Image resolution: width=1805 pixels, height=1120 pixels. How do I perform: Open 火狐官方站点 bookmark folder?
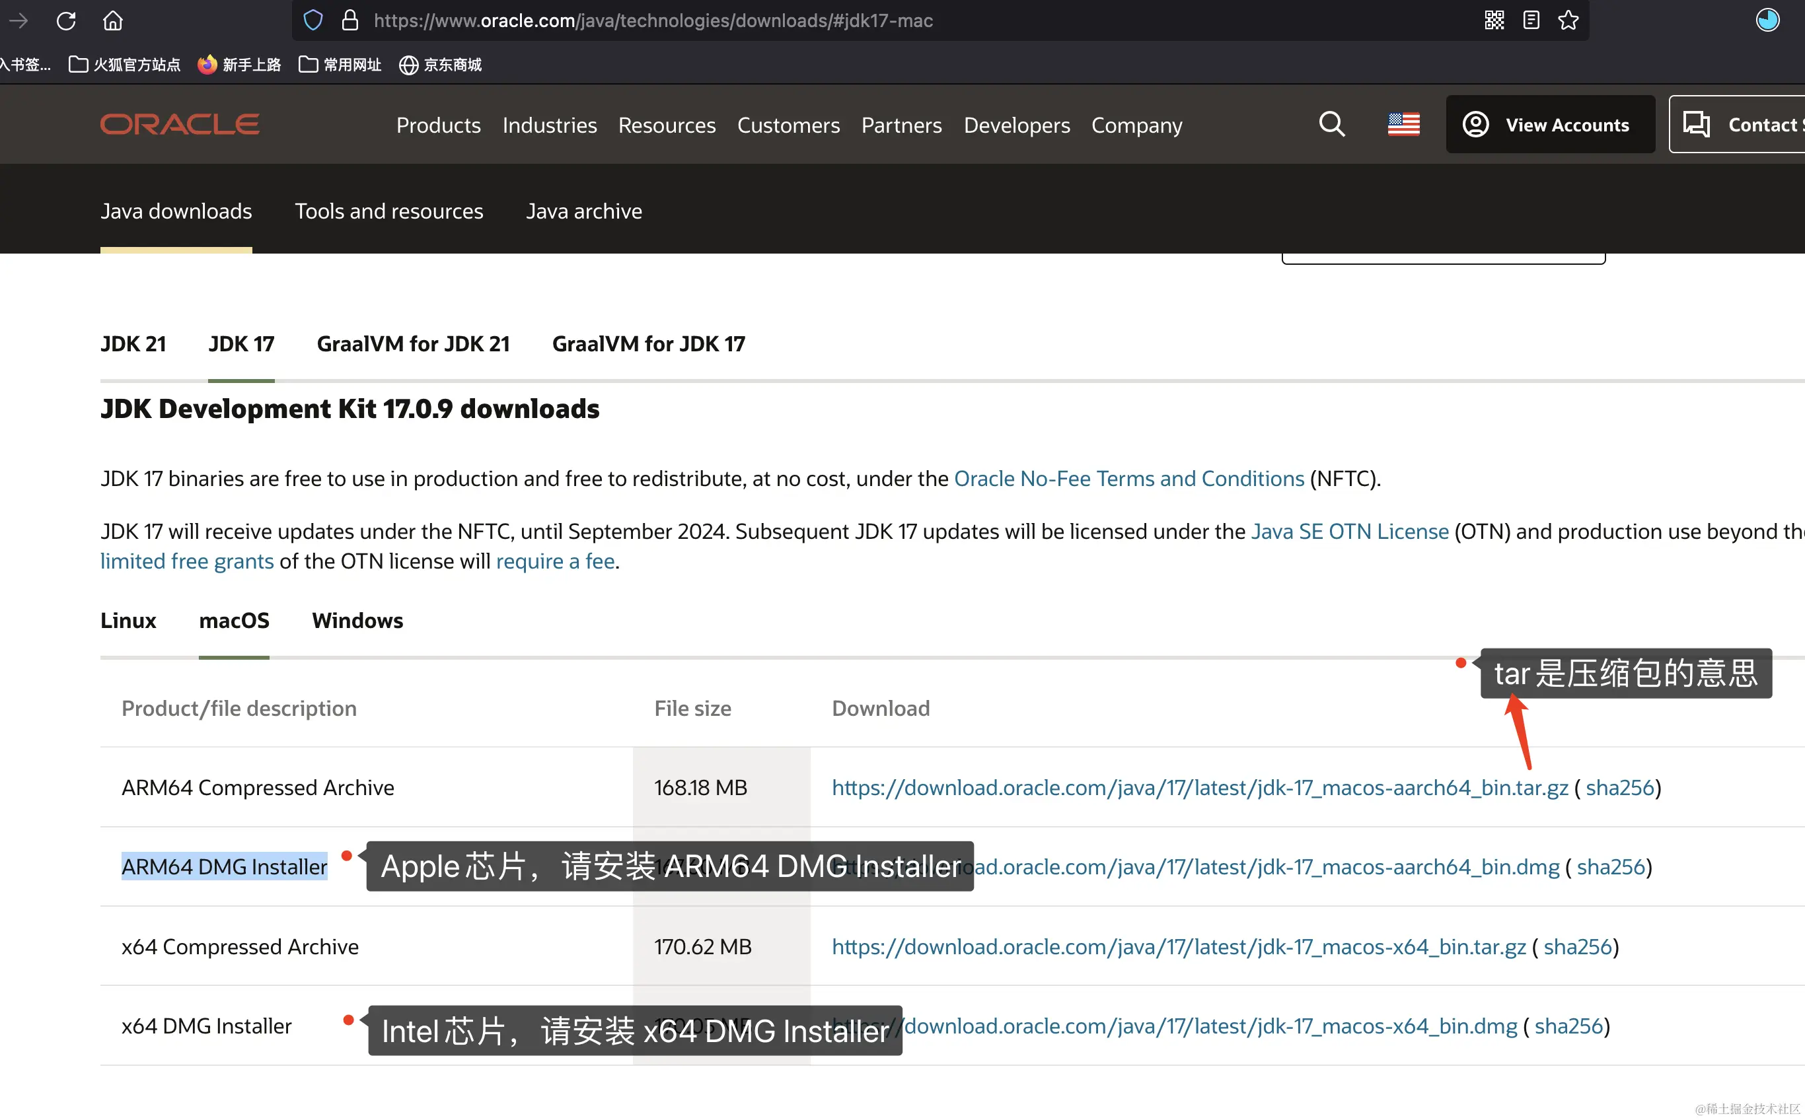[124, 65]
